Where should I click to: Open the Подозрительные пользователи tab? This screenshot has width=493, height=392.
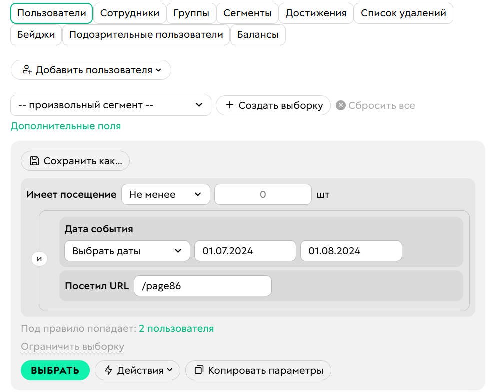point(146,35)
